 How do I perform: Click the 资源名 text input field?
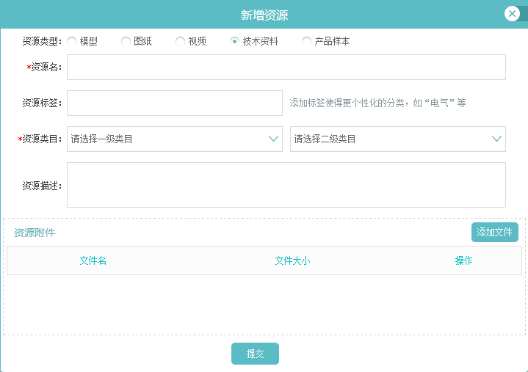(x=286, y=68)
